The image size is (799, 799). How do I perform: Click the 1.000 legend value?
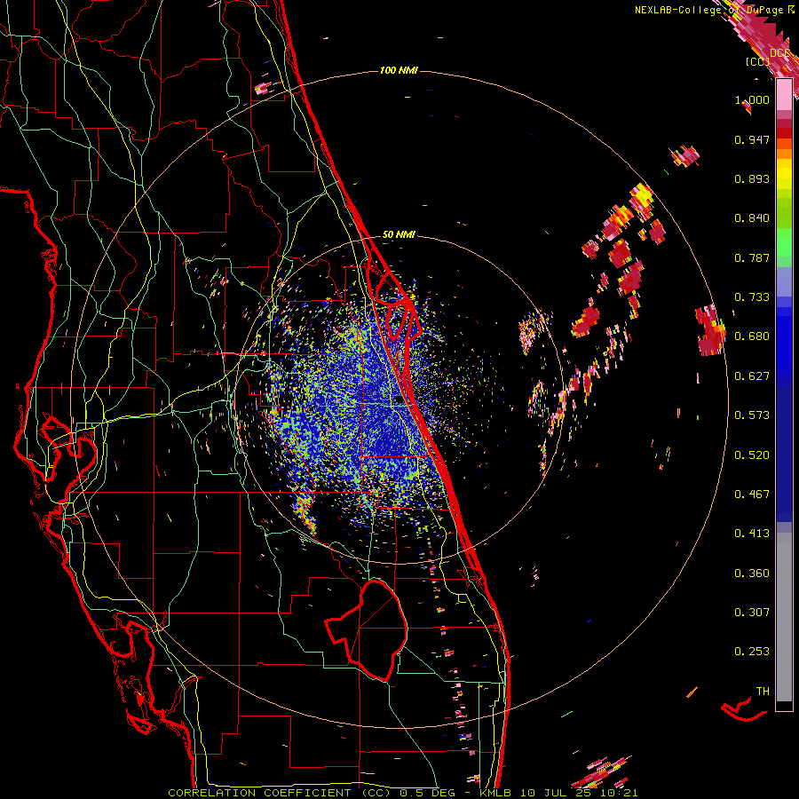click(752, 99)
